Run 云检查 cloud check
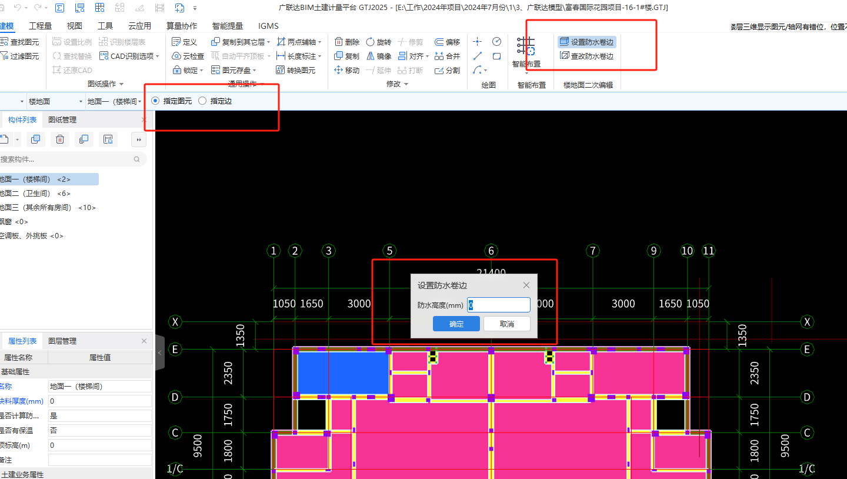This screenshot has height=479, width=847. tap(188, 56)
